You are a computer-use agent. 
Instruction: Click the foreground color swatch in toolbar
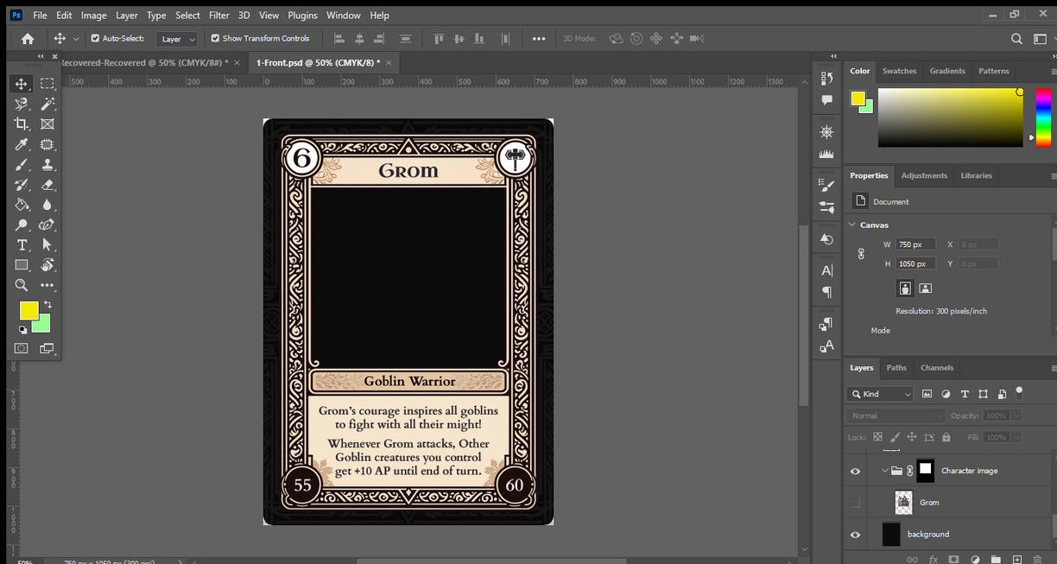click(x=28, y=310)
